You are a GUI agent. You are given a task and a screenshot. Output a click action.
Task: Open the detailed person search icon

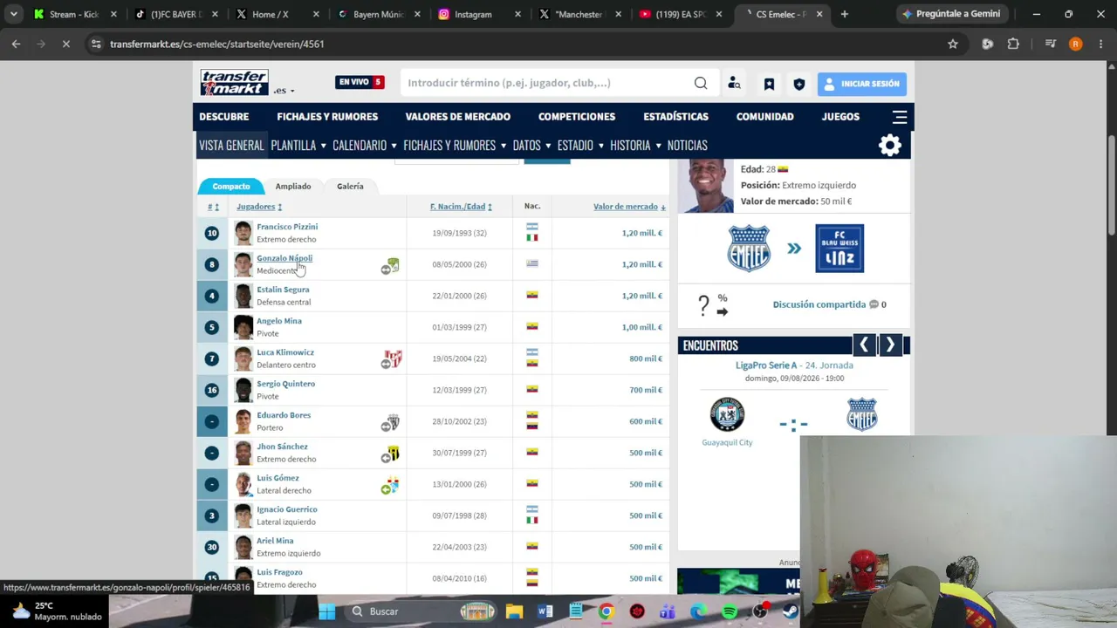click(x=734, y=83)
